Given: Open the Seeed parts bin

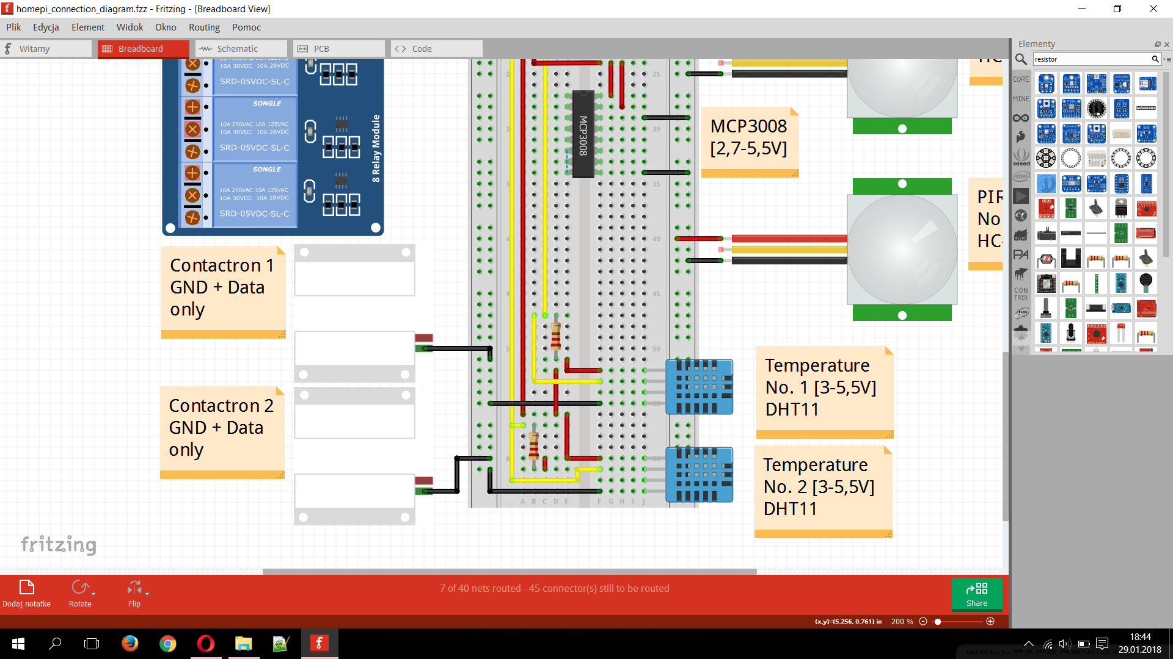Looking at the screenshot, I should coord(1021,157).
